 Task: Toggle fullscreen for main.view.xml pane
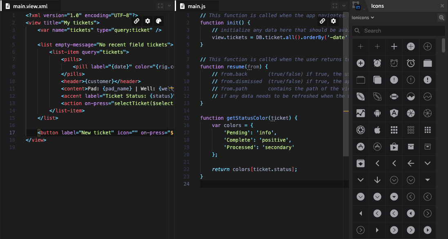pyautogui.click(x=160, y=6)
